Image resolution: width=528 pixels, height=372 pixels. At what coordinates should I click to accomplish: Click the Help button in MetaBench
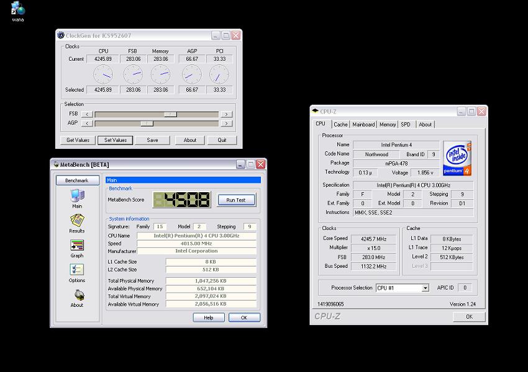(209, 317)
